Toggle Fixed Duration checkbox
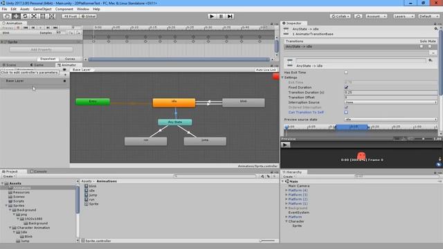The image size is (443, 249). coord(346,87)
